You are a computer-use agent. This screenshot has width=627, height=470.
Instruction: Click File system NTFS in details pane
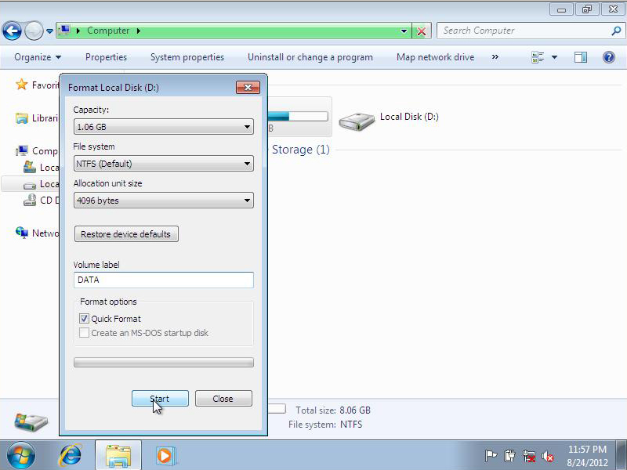click(x=325, y=425)
